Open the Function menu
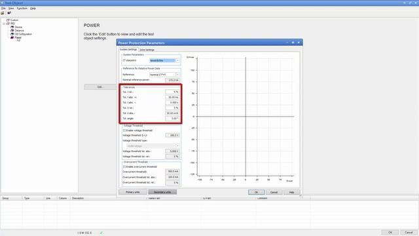Viewport: 419px width, 236px height. 22,9
